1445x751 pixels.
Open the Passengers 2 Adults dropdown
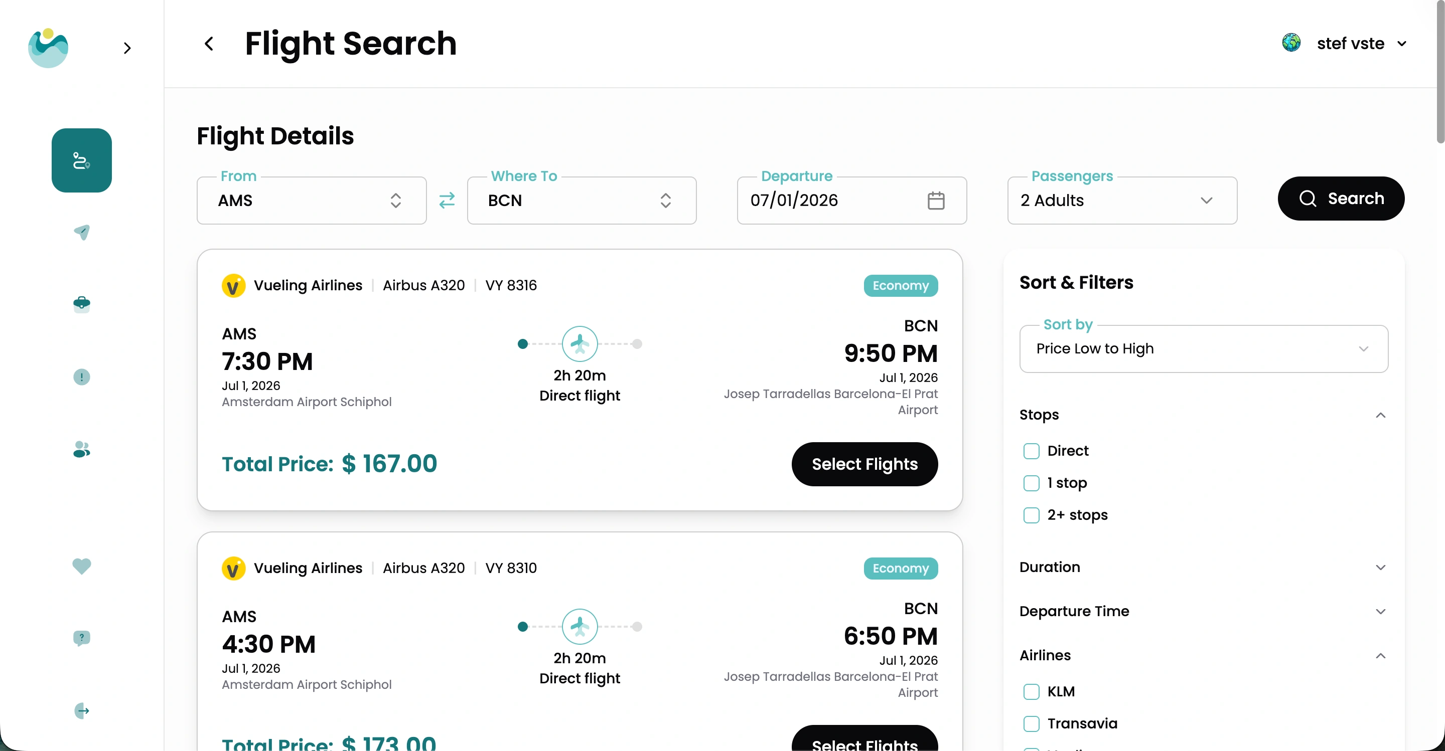tap(1122, 201)
